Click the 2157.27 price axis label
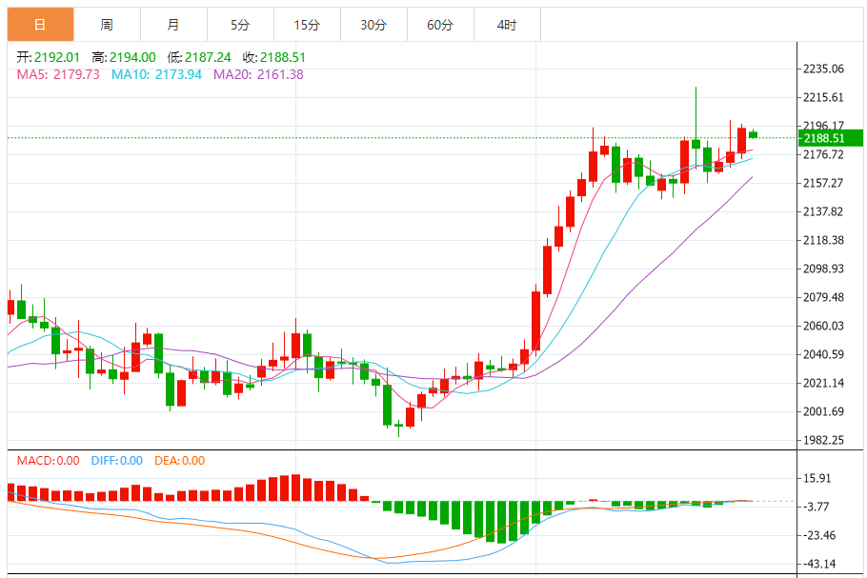Viewport: 867px width, 578px height. (x=823, y=183)
